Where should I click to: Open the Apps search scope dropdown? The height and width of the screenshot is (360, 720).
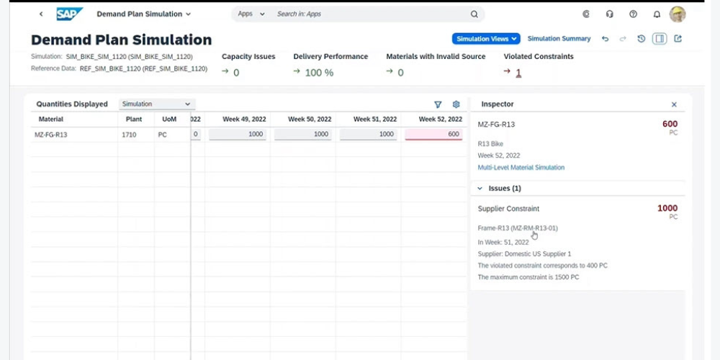coord(251,14)
